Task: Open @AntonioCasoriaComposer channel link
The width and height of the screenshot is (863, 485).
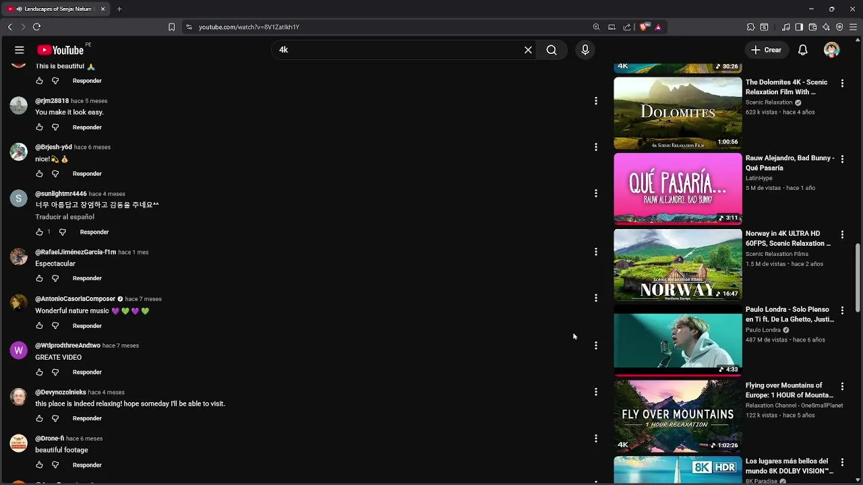Action: 75,299
